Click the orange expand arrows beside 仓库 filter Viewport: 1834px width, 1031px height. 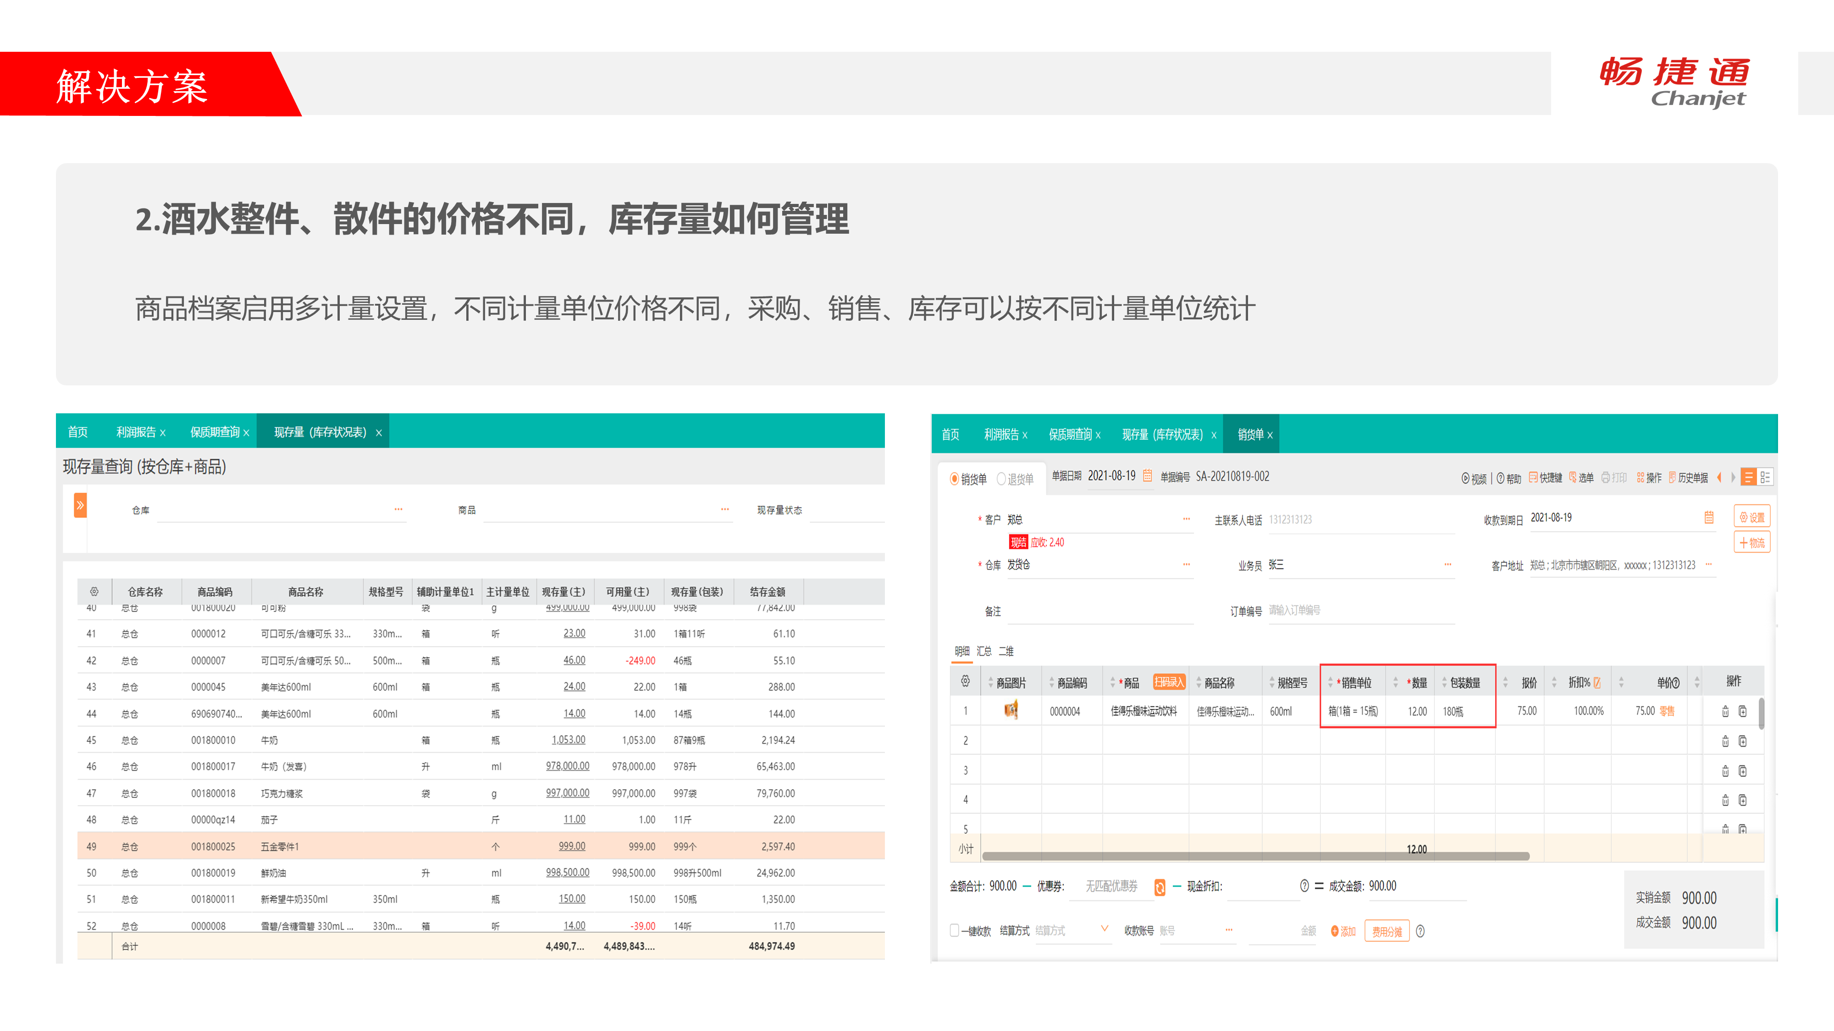[x=80, y=505]
